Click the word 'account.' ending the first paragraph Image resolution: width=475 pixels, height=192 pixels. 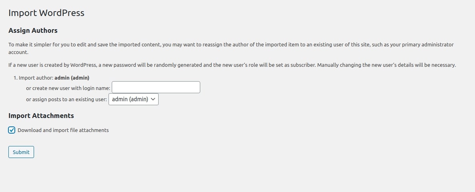click(18, 52)
